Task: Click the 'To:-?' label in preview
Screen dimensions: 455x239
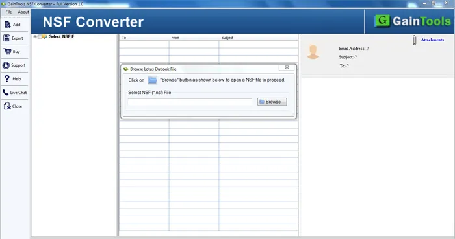Action: click(x=344, y=66)
